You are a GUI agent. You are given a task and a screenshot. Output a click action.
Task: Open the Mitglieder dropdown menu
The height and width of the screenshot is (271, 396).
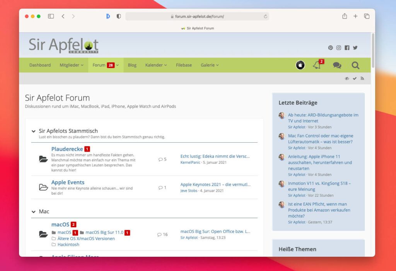(72, 65)
